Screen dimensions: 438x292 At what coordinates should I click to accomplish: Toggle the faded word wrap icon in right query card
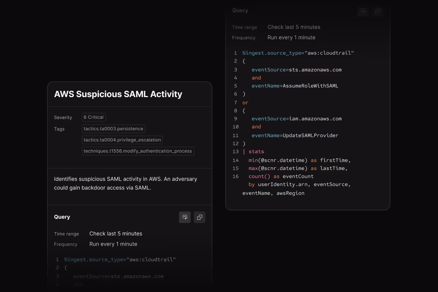coord(363,11)
